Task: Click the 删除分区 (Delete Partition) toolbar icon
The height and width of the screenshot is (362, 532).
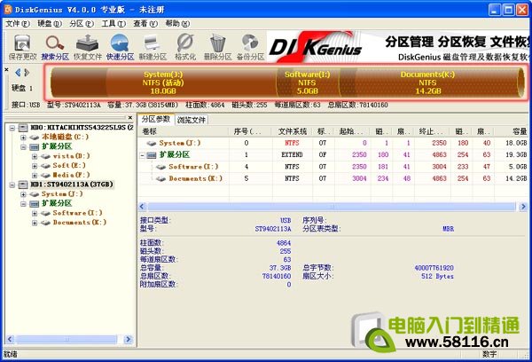Action: click(219, 43)
